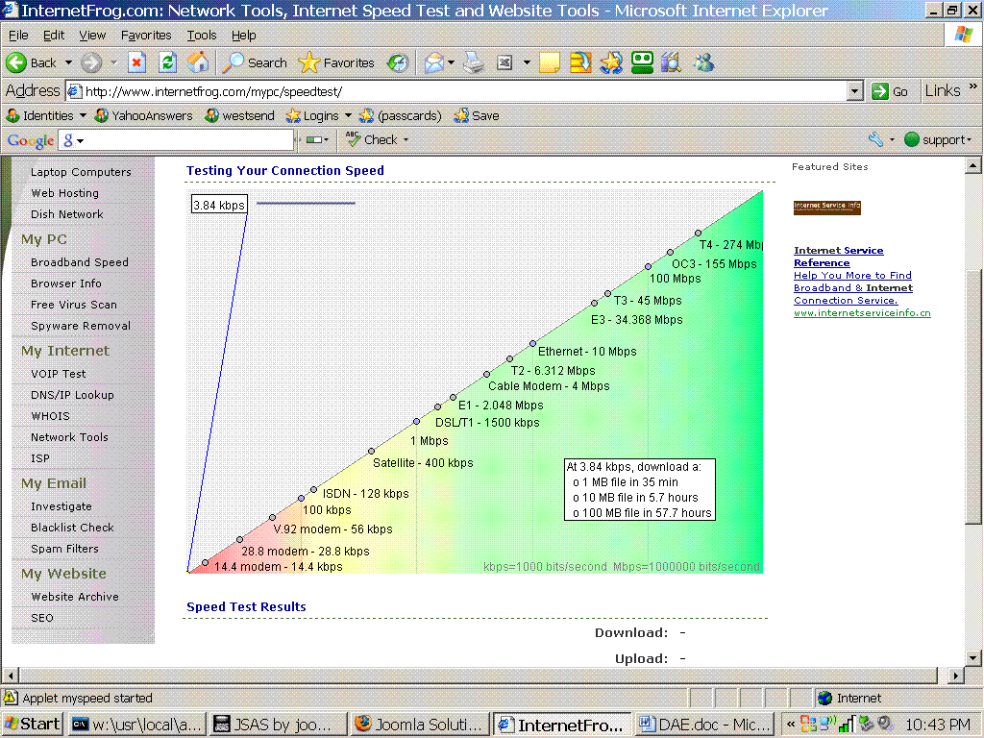Expand hidden system tray icons chevron
The image size is (984, 738).
coord(791,725)
